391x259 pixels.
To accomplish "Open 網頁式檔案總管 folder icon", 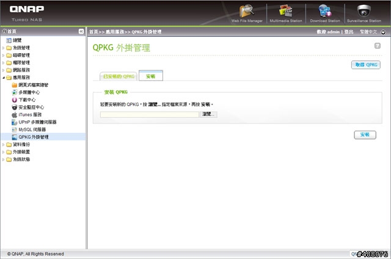I will (15, 85).
